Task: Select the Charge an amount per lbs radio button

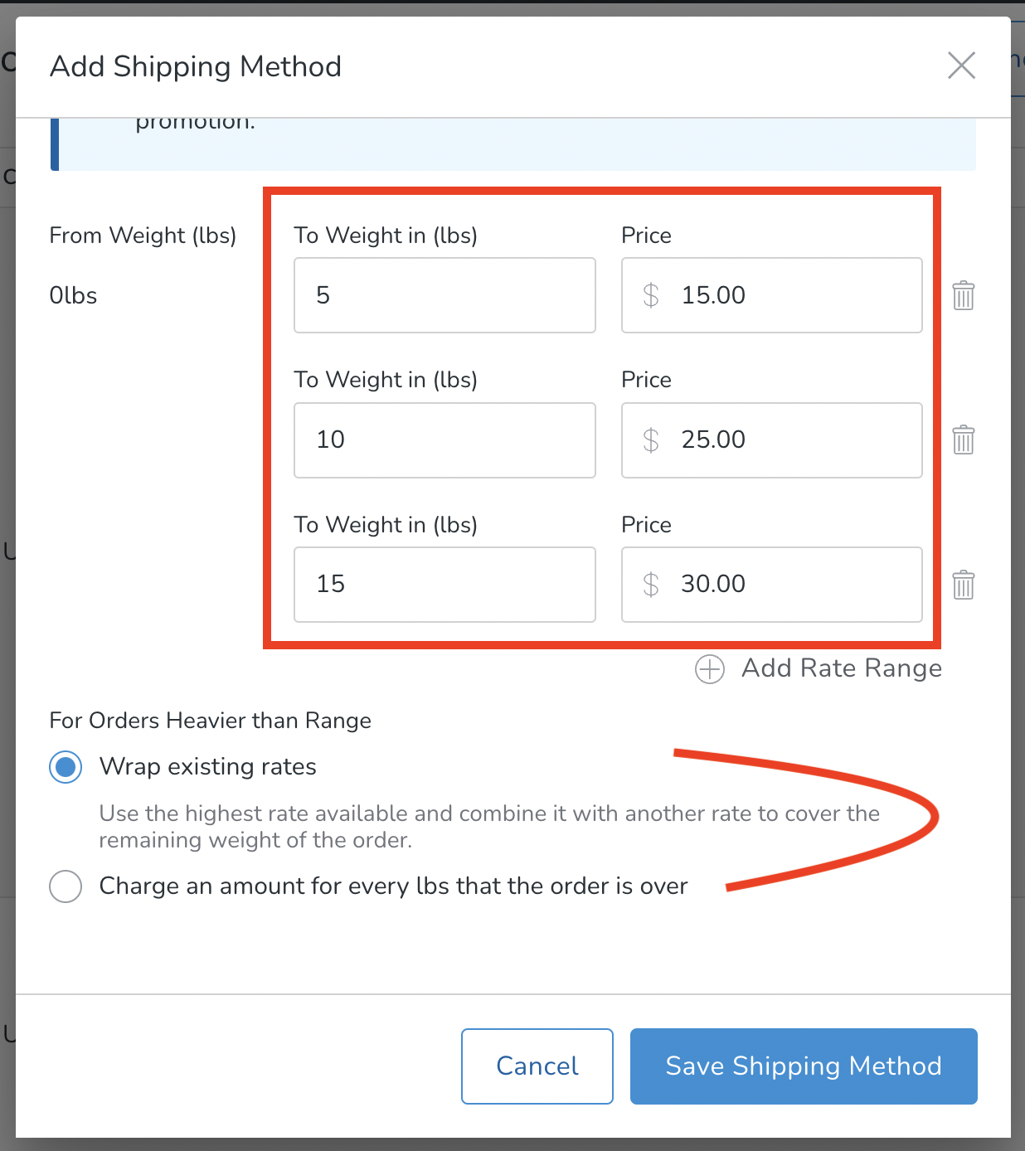Action: coord(66,886)
